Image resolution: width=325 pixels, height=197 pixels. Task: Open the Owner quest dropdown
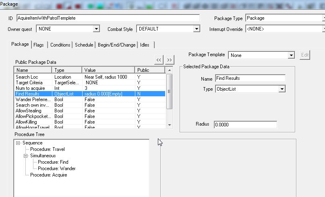pyautogui.click(x=96, y=29)
